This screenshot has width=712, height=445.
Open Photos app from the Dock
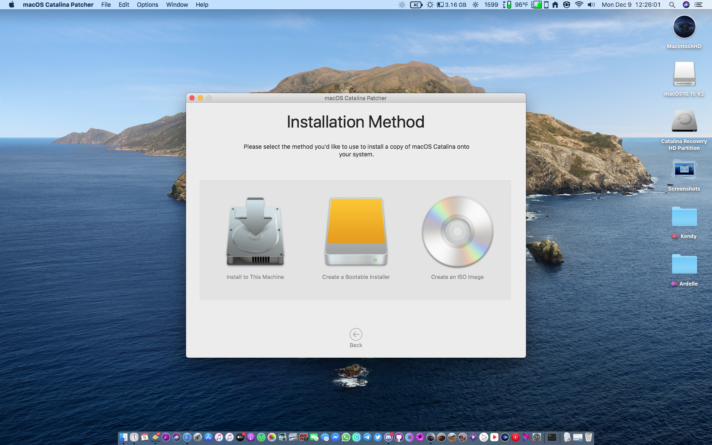coord(272,437)
